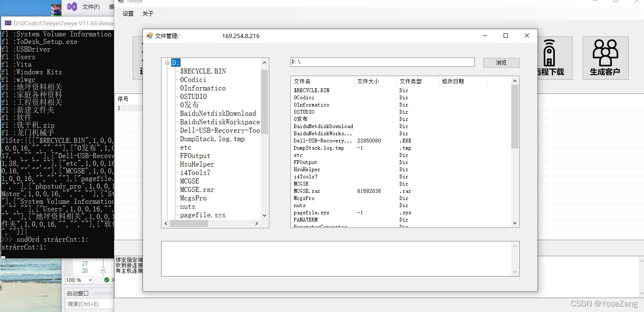Viewport: 644px width, 312px height.
Task: Select DumpStack.log.tmp in the folder tree
Action: click(212, 139)
